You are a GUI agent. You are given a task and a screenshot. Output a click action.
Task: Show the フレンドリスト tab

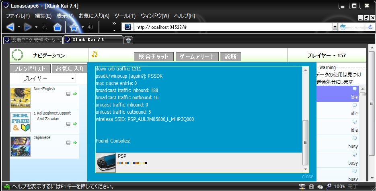(x=30, y=69)
